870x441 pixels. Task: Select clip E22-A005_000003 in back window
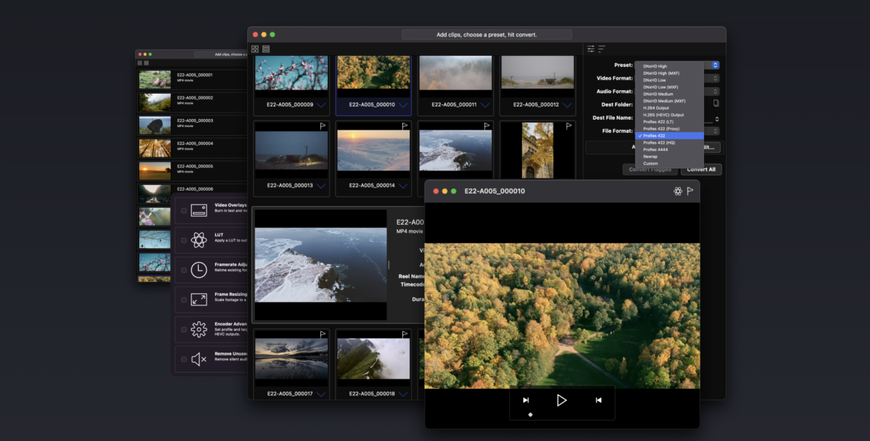tap(191, 124)
